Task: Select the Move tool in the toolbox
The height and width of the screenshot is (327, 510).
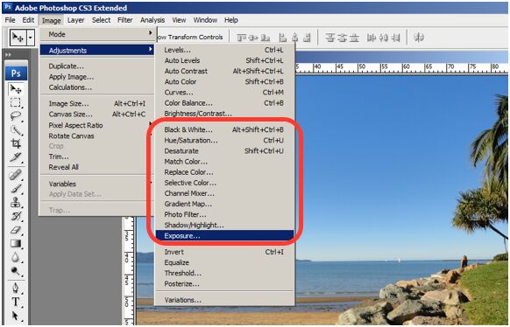Action: pyautogui.click(x=16, y=89)
